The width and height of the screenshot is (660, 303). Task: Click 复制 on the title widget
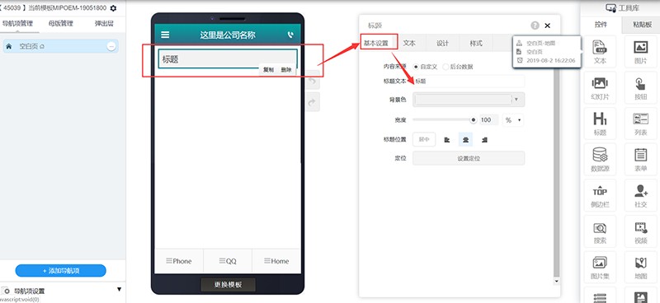[x=268, y=70]
